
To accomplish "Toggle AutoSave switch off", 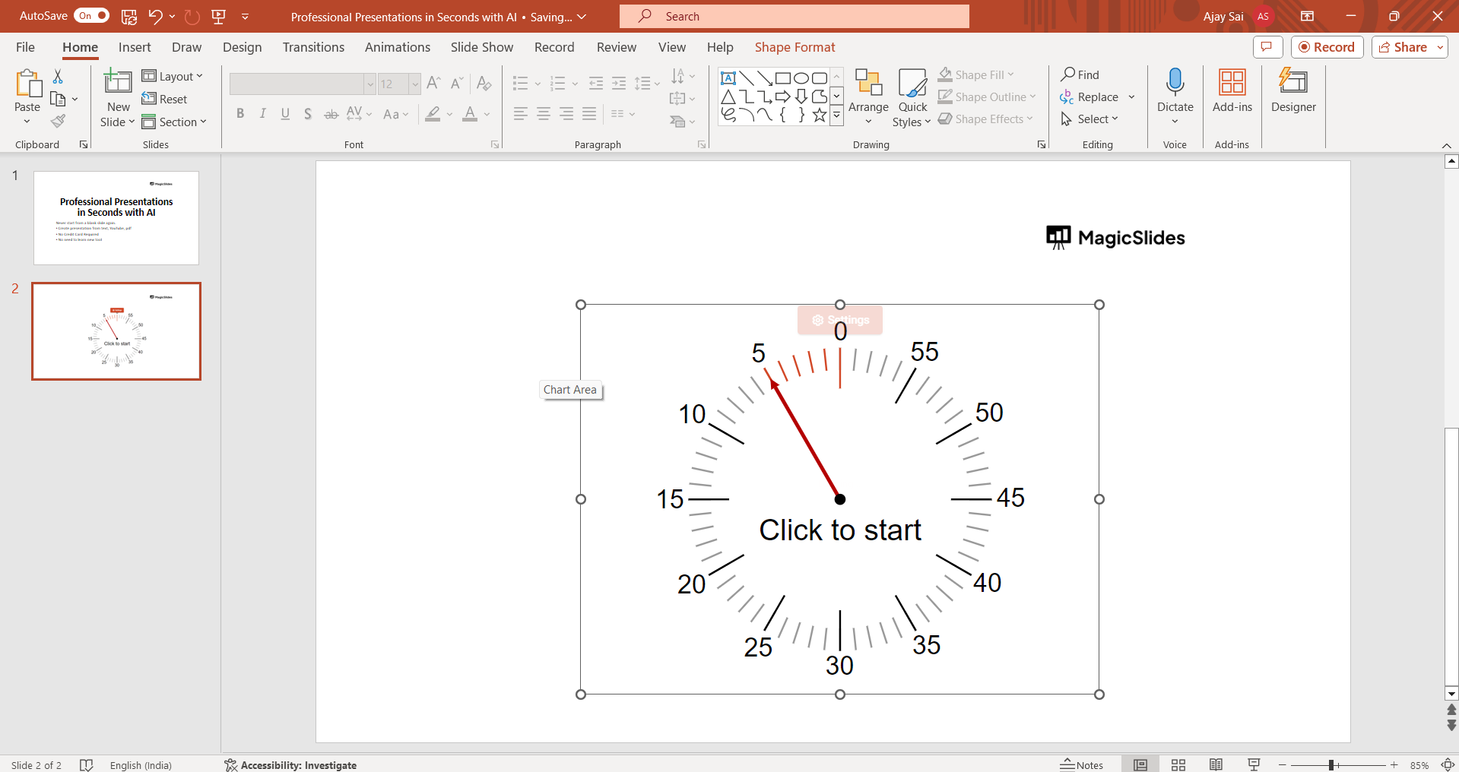I will [x=91, y=16].
